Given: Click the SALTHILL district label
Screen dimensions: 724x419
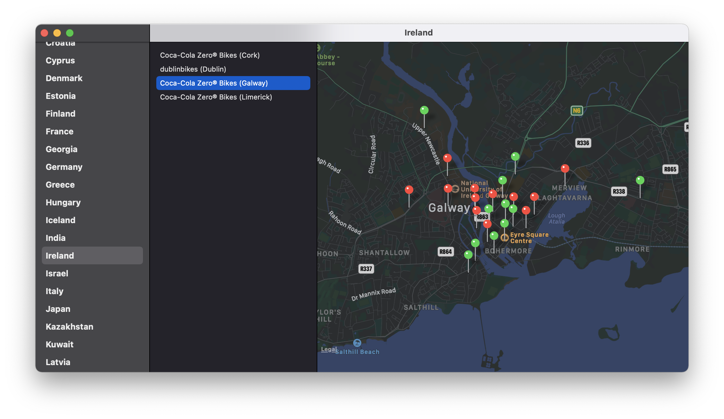Looking at the screenshot, I should click(x=421, y=307).
